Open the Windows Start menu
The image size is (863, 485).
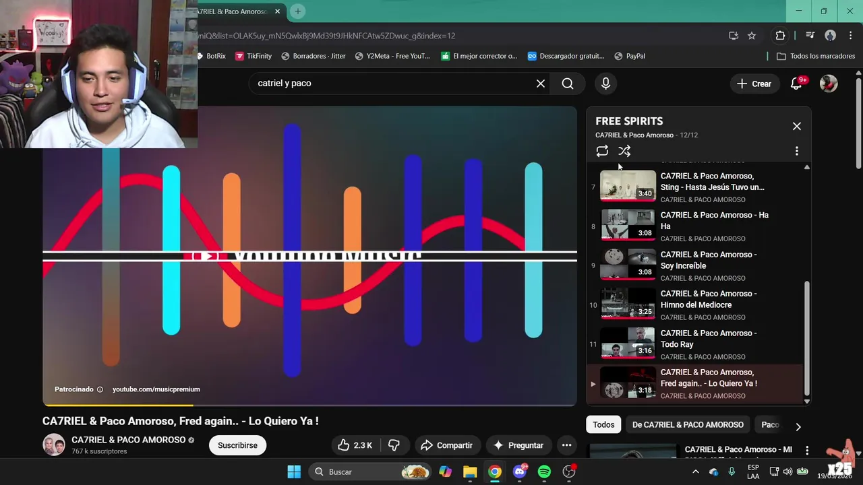tap(294, 472)
